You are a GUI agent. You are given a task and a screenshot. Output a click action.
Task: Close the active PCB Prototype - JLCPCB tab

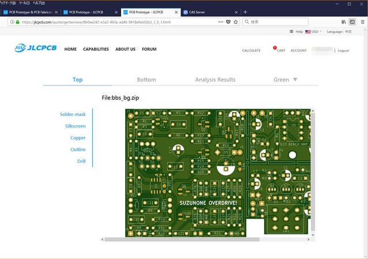coord(177,12)
